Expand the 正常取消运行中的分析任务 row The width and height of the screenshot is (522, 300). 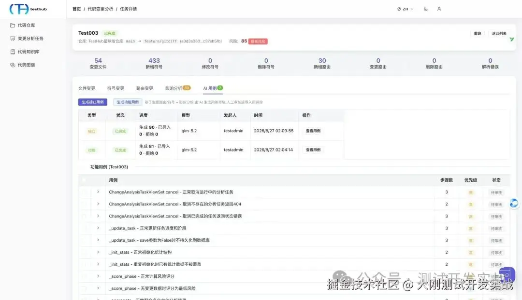coord(98,192)
